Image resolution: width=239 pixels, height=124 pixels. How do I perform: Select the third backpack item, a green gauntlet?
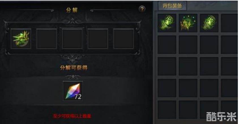pos(209,23)
